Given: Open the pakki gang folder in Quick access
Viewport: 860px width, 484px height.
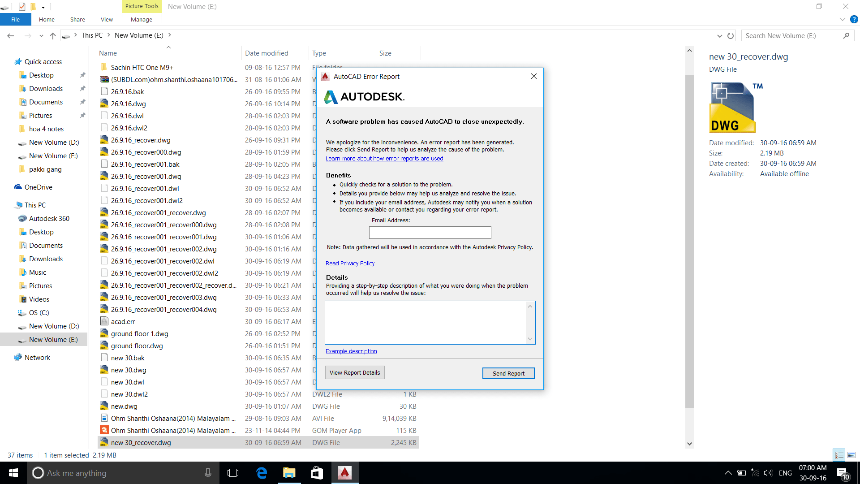Looking at the screenshot, I should click(x=45, y=169).
